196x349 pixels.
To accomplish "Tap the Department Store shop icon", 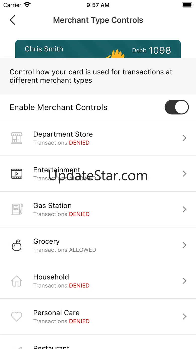I will [x=17, y=138].
